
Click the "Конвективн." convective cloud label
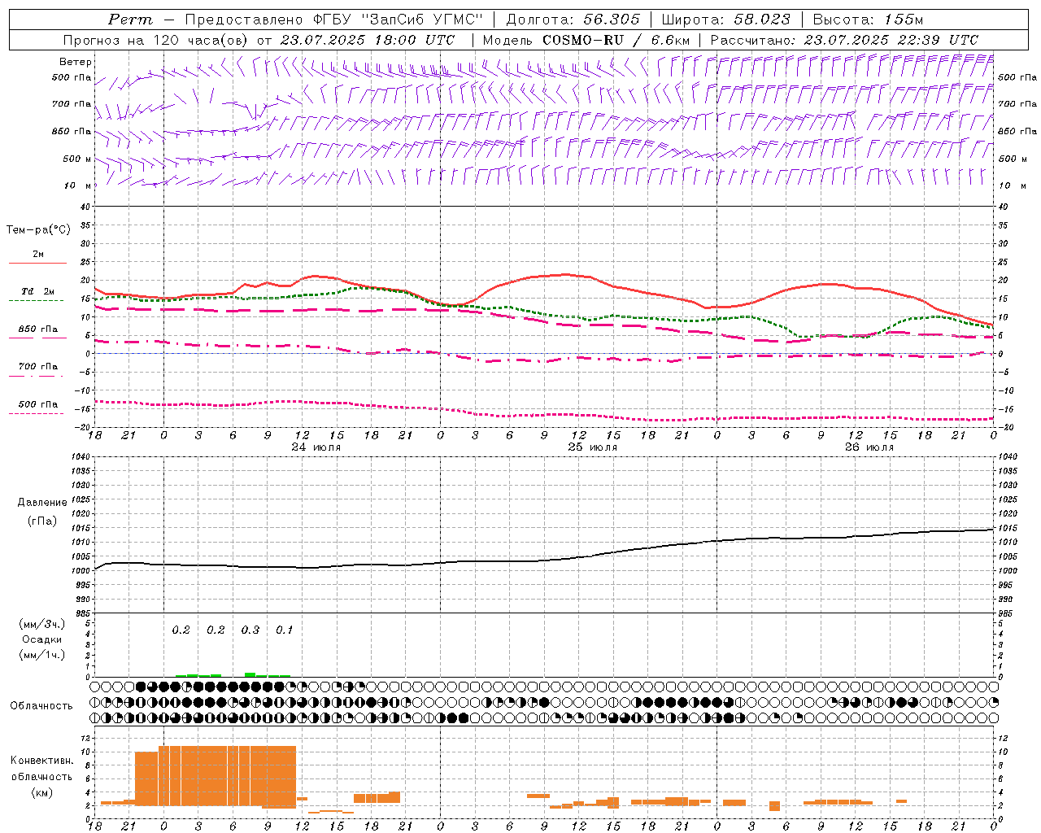pos(41,761)
